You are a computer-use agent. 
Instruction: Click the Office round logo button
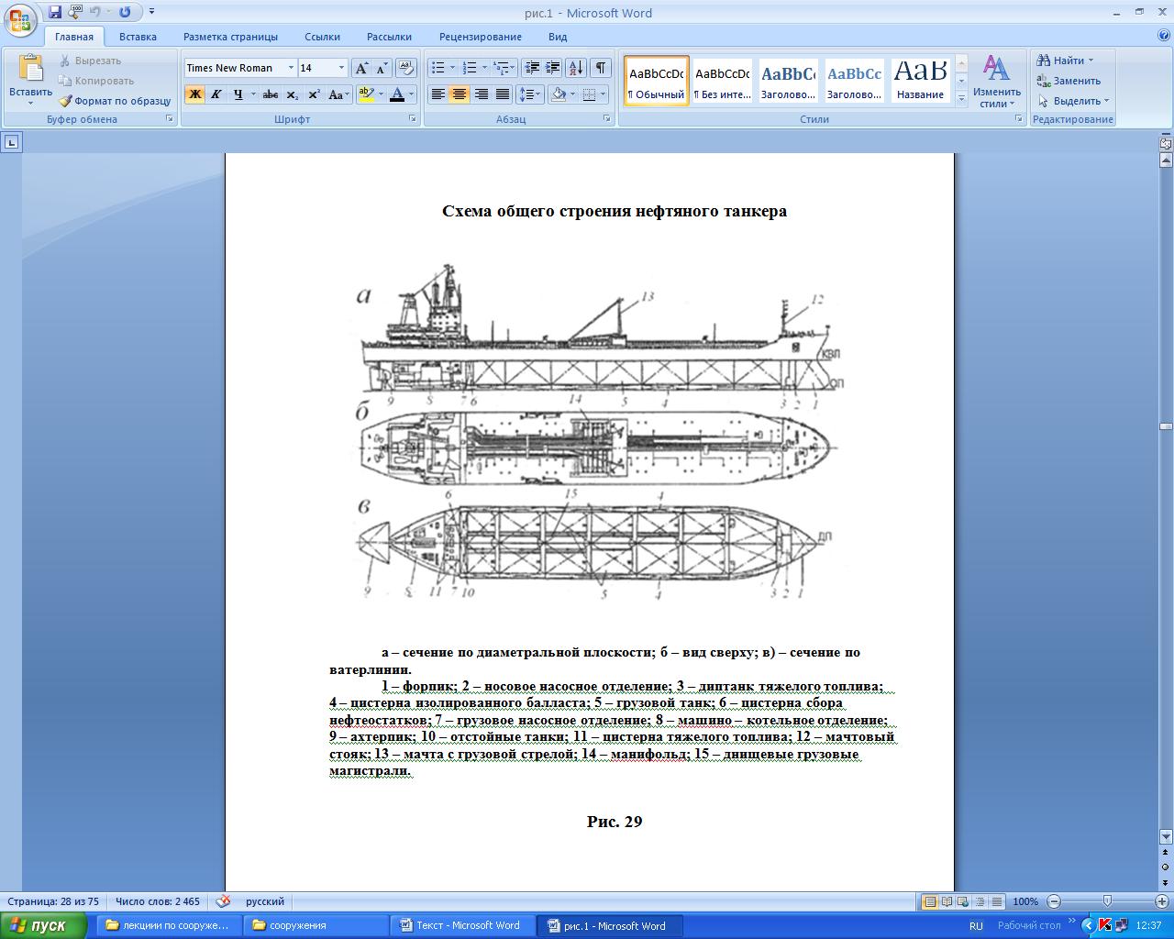20,19
